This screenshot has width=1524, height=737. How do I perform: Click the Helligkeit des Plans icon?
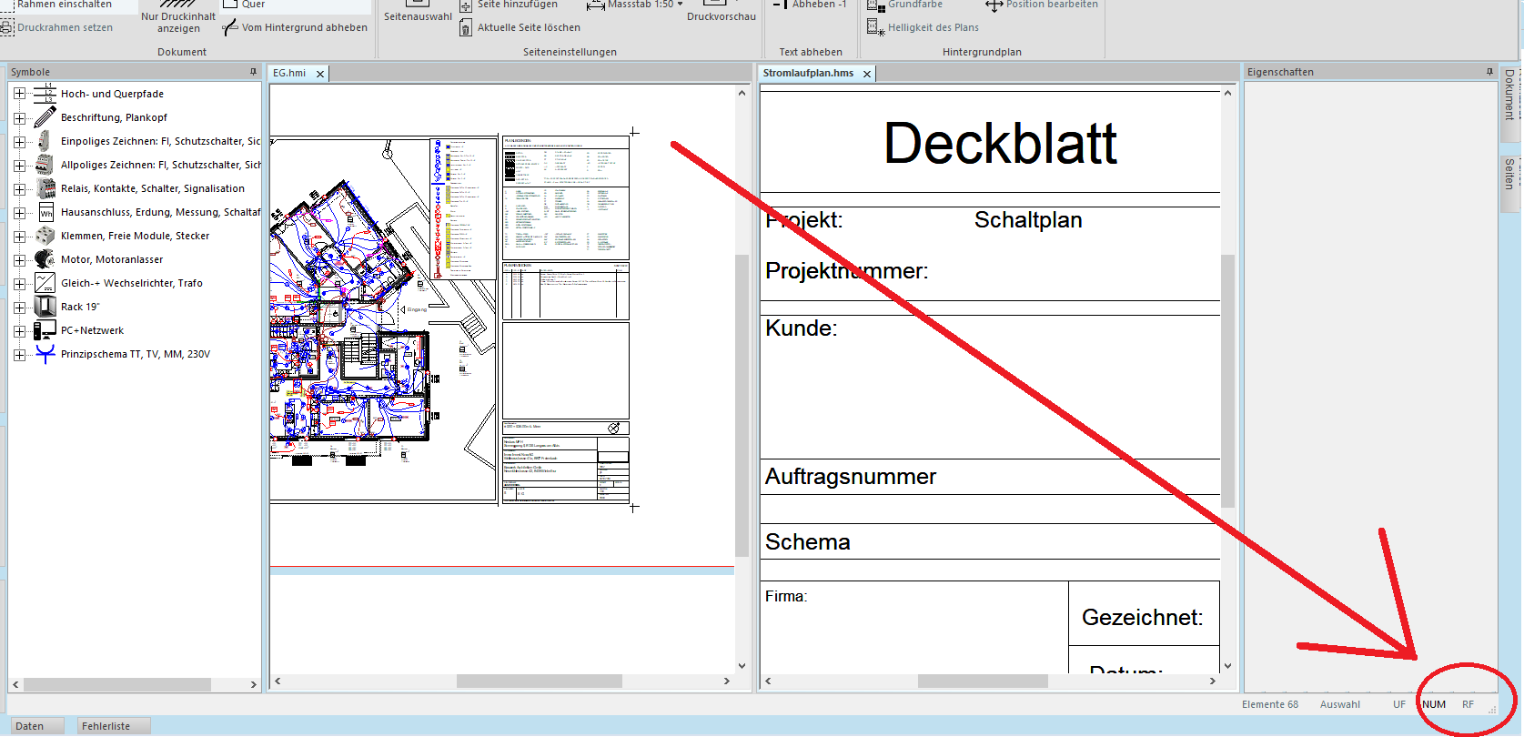(x=875, y=27)
